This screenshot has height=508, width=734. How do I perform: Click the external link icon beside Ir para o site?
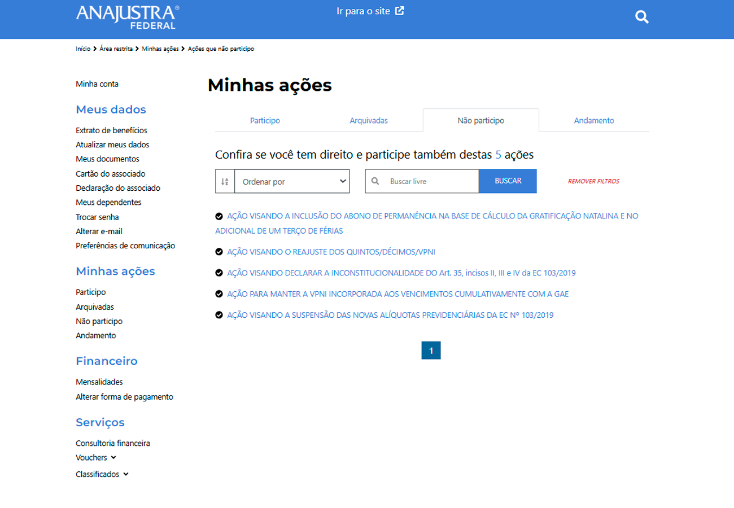400,11
